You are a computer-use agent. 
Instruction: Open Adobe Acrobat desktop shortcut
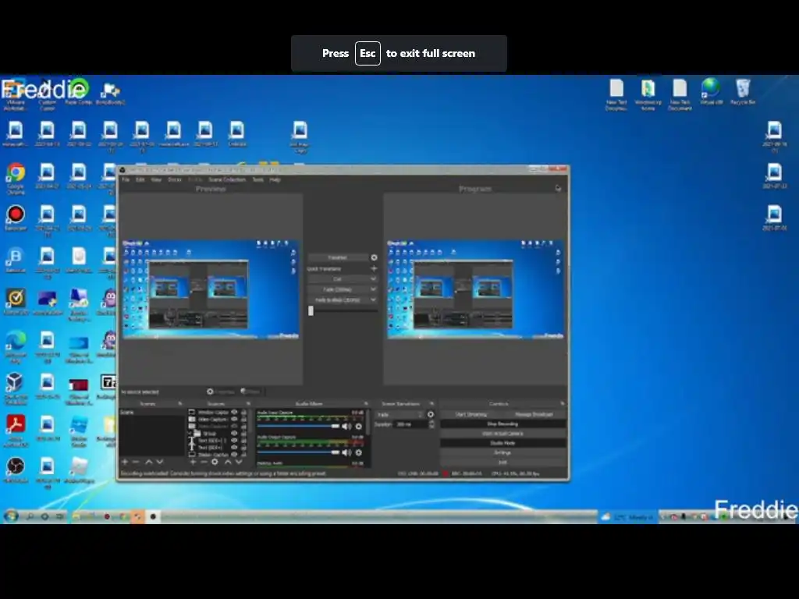(16, 430)
